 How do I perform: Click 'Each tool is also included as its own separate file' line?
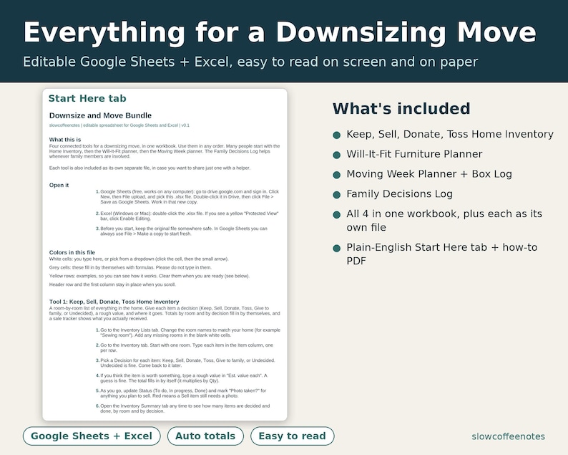150,168
